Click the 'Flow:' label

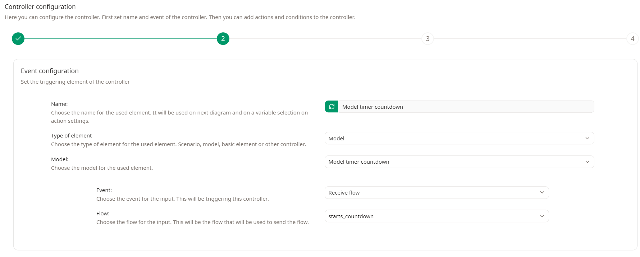pos(103,214)
